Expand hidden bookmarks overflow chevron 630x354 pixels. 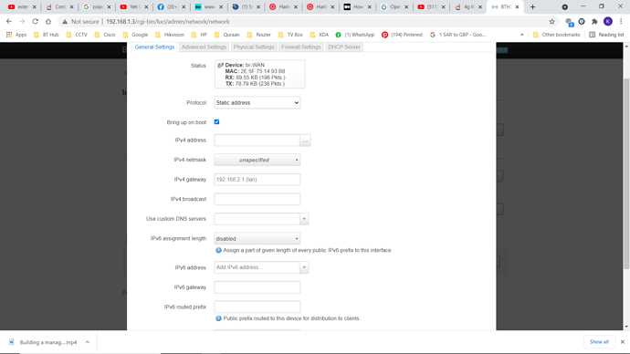click(x=522, y=35)
